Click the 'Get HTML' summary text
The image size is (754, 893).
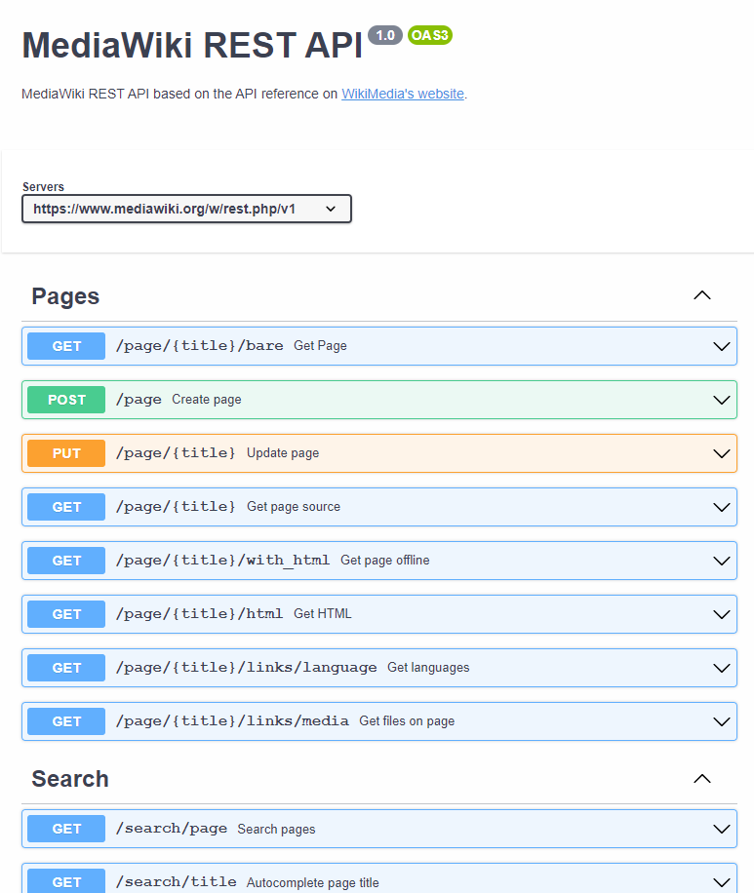(323, 613)
